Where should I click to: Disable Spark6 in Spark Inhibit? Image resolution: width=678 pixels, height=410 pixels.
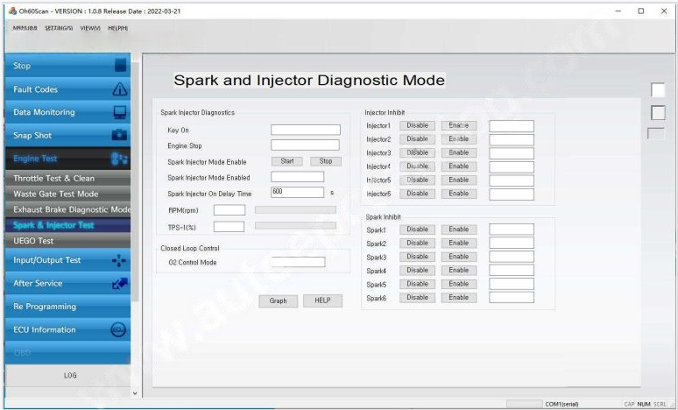(x=417, y=298)
